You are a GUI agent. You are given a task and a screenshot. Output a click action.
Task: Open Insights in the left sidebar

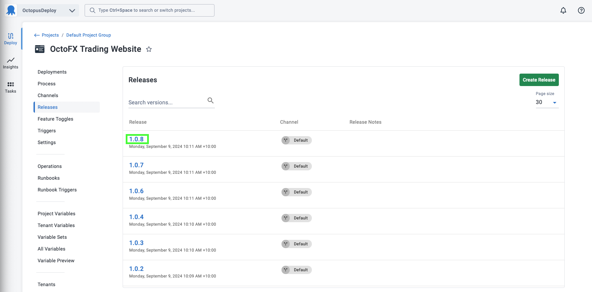pyautogui.click(x=11, y=63)
